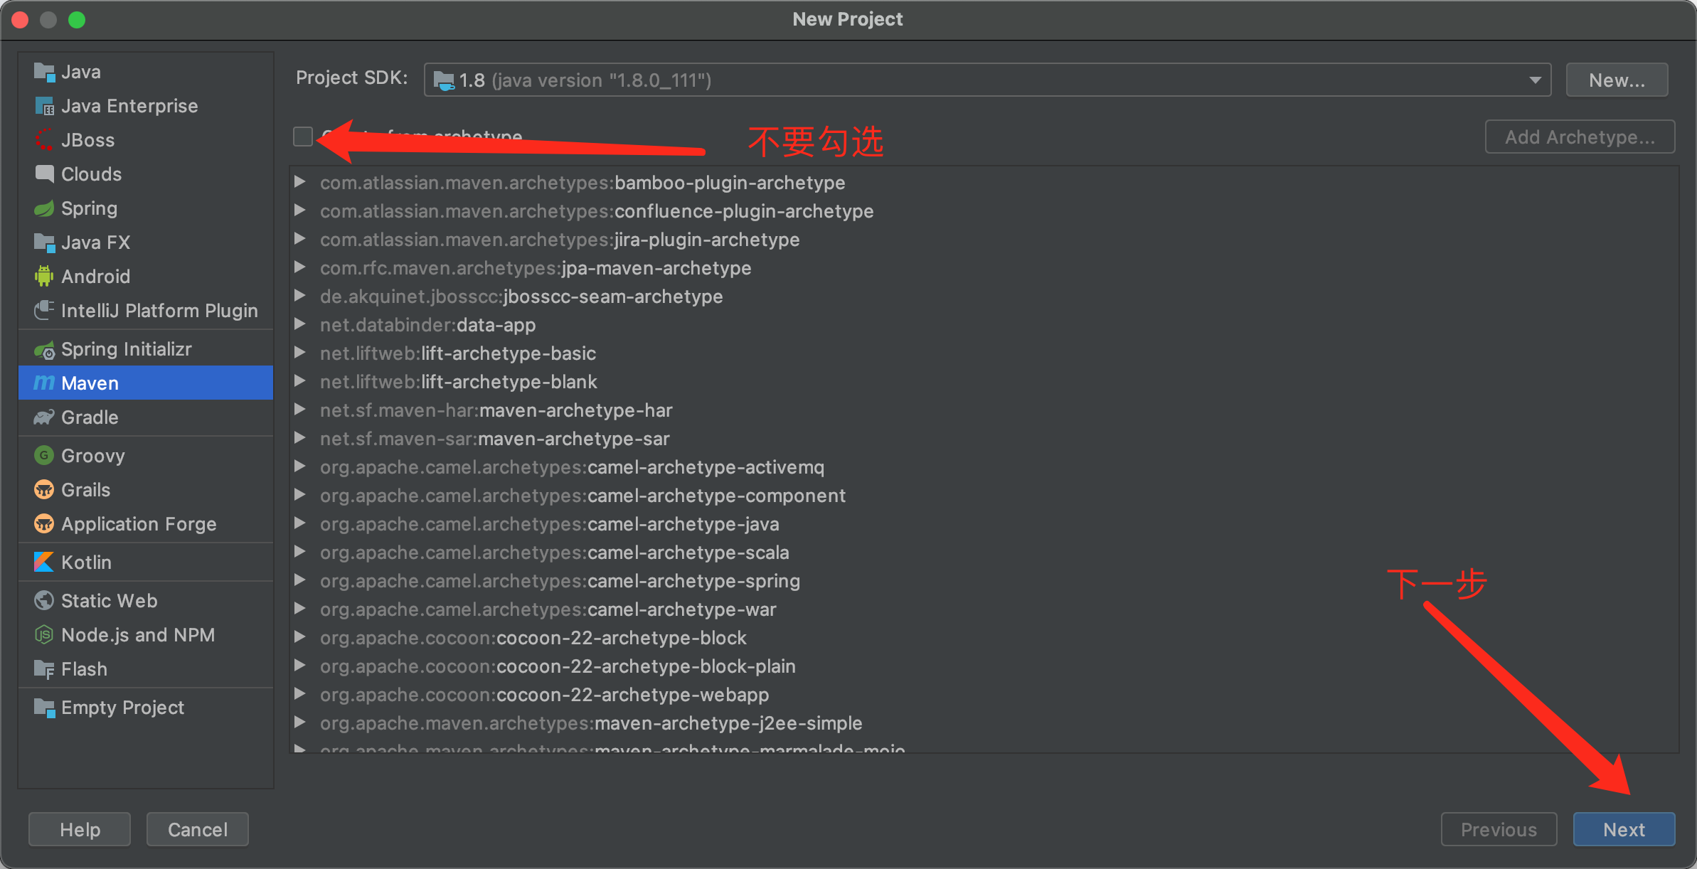Click the Node.js hexagon icon
The image size is (1697, 869).
pos(44,635)
